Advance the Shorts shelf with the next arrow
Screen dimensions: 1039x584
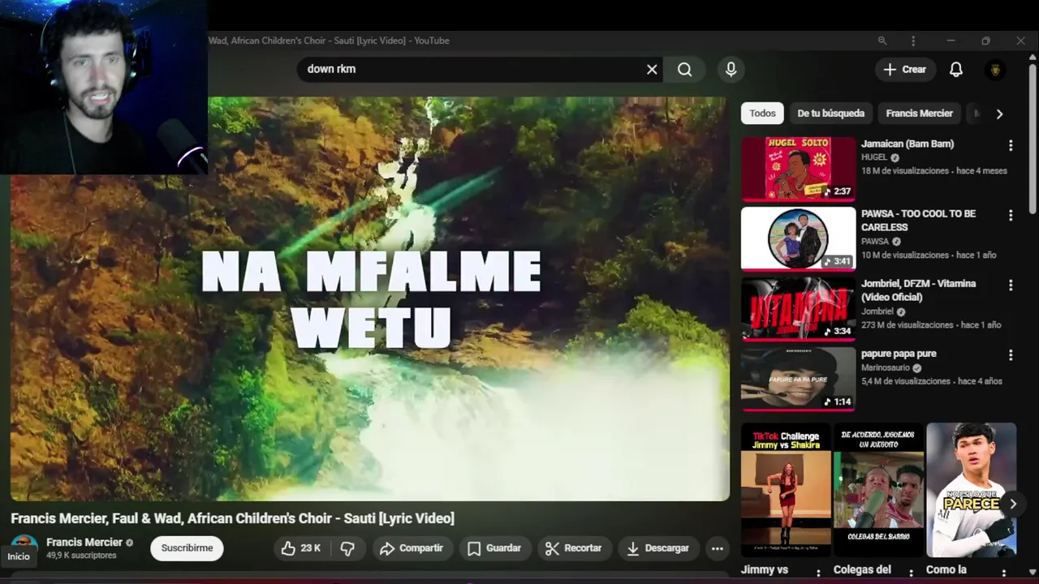(x=1013, y=504)
